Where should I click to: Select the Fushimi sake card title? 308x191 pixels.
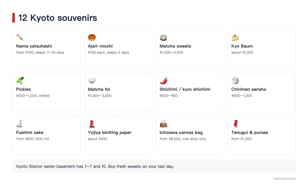pos(30,133)
